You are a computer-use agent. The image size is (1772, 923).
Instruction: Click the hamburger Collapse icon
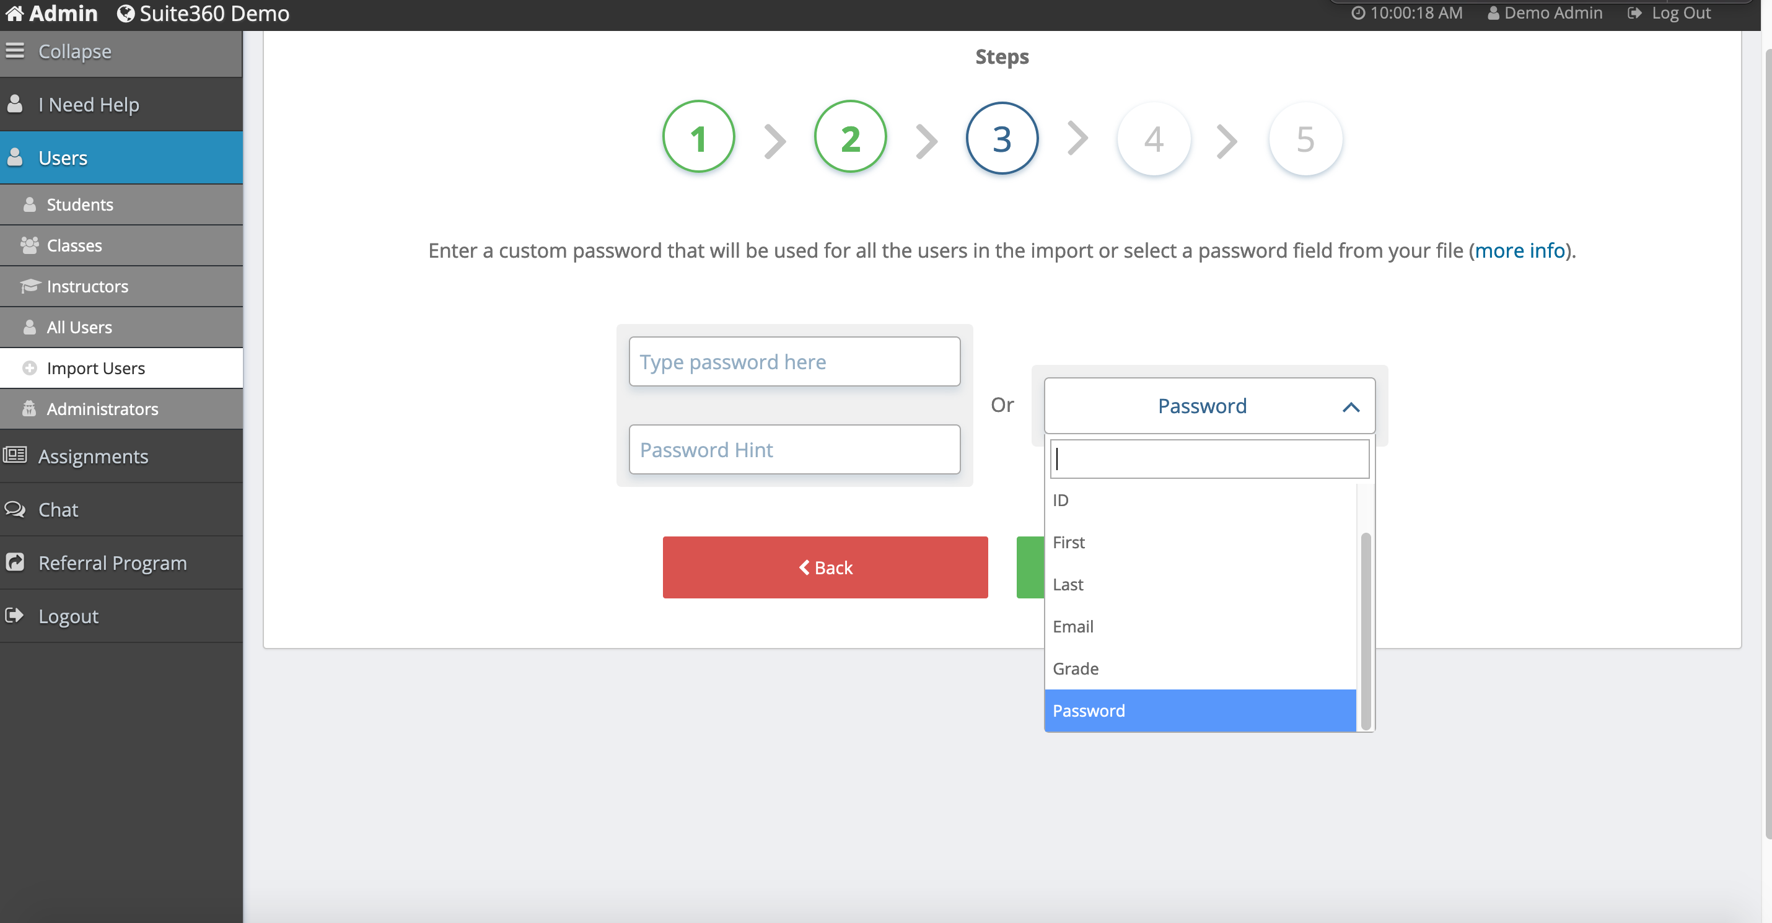tap(14, 51)
